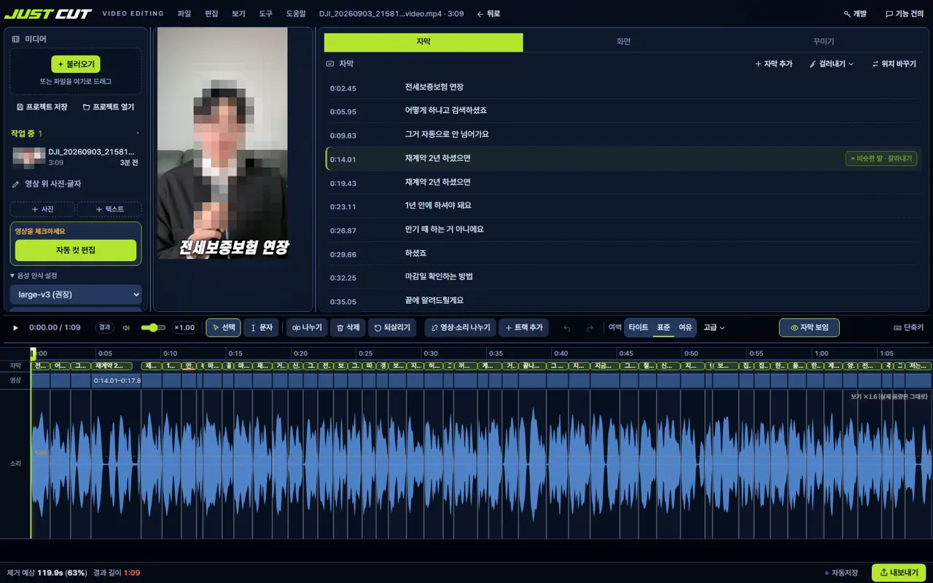Click the 자동 컷 편집 button
The image size is (933, 583).
pos(76,250)
